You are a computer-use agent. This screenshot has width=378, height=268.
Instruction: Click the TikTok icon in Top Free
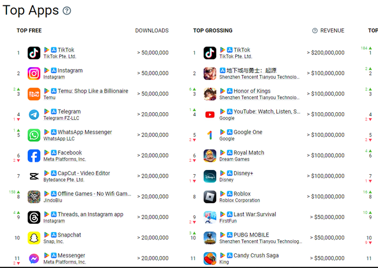coord(34,53)
